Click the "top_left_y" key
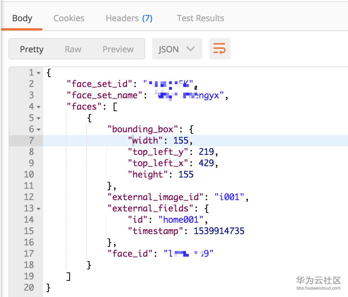Image resolution: width=348 pixels, height=297 pixels. pyautogui.click(x=158, y=152)
